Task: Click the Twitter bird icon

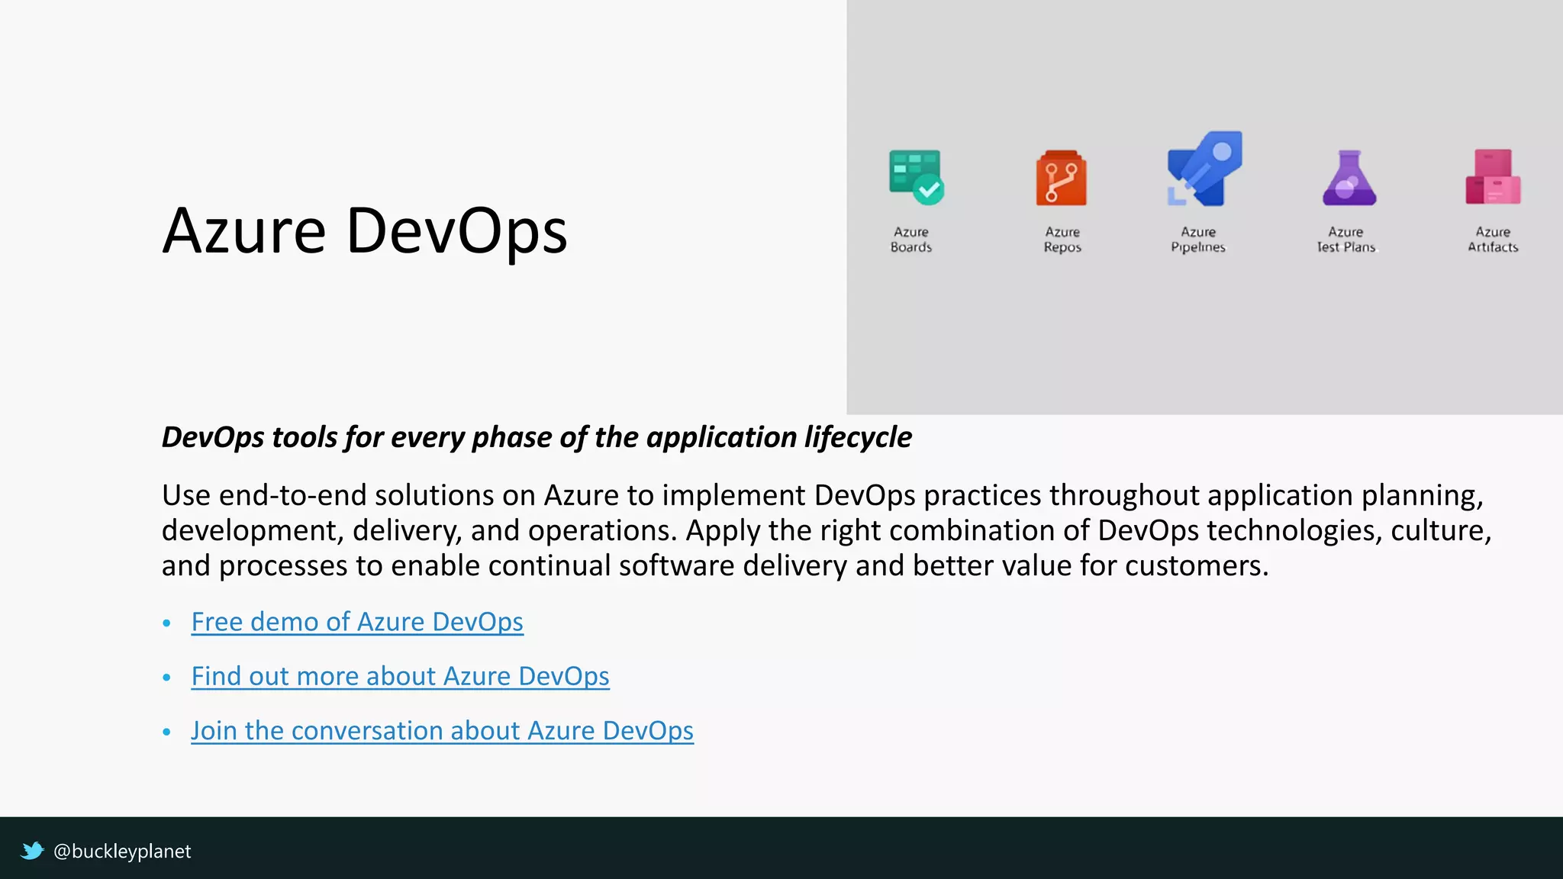Action: tap(32, 851)
